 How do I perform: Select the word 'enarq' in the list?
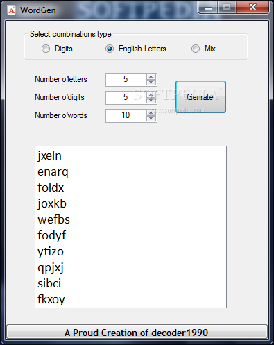[x=53, y=171]
